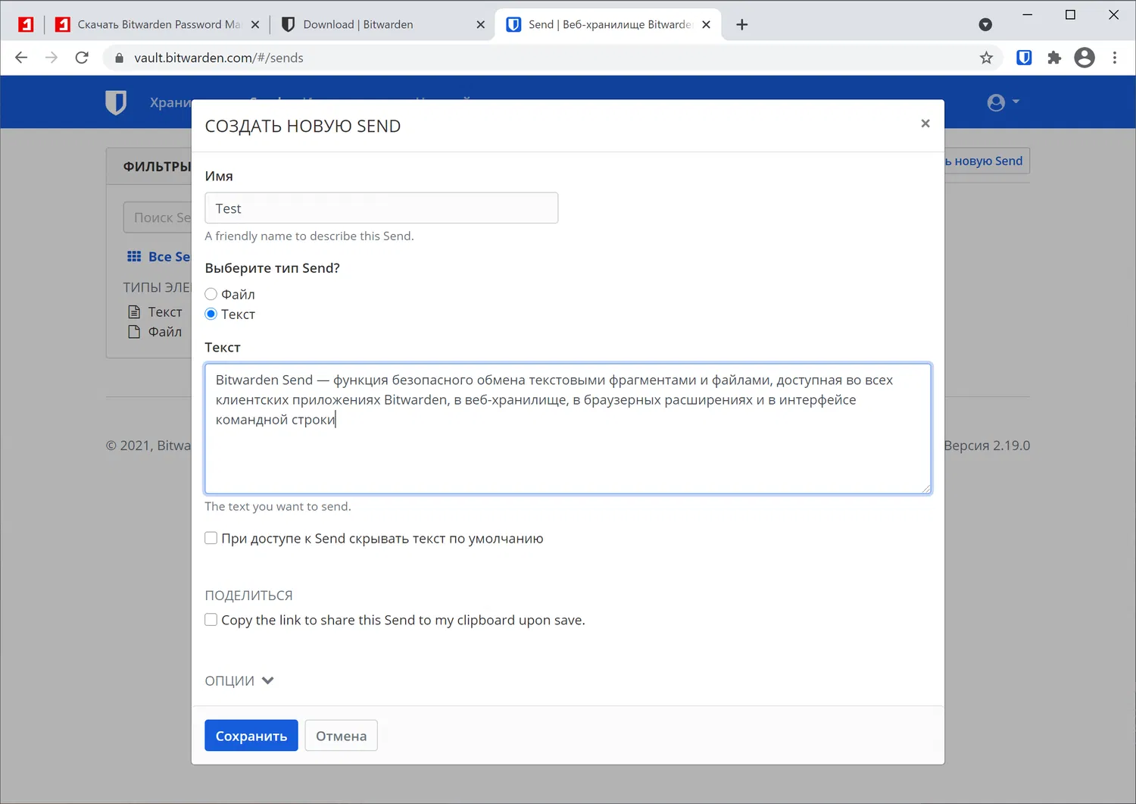The height and width of the screenshot is (804, 1136).
Task: Bookmark this page with the star icon
Action: click(986, 58)
